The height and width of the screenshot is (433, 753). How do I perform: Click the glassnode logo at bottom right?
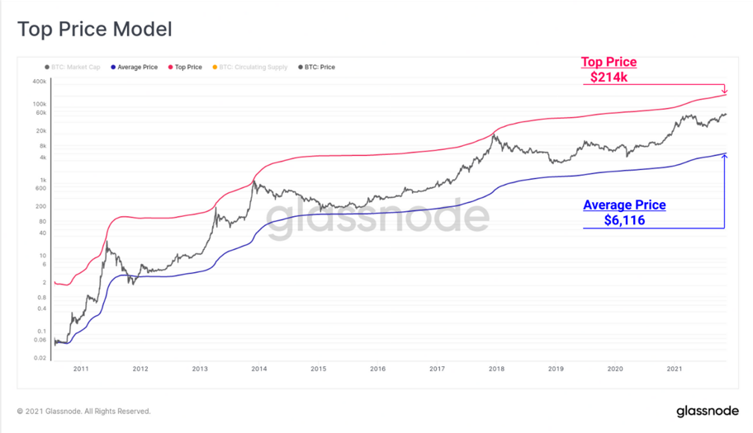pyautogui.click(x=708, y=412)
